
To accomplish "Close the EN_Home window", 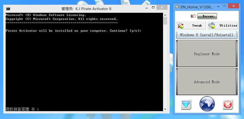I will 234,6.
